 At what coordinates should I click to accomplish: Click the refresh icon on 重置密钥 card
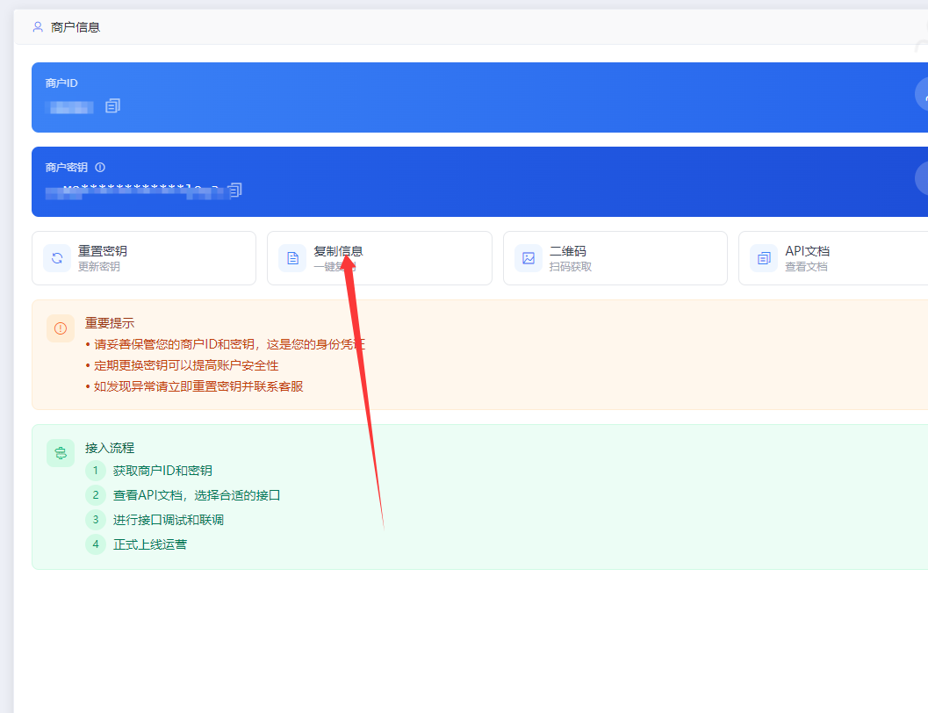click(x=57, y=258)
